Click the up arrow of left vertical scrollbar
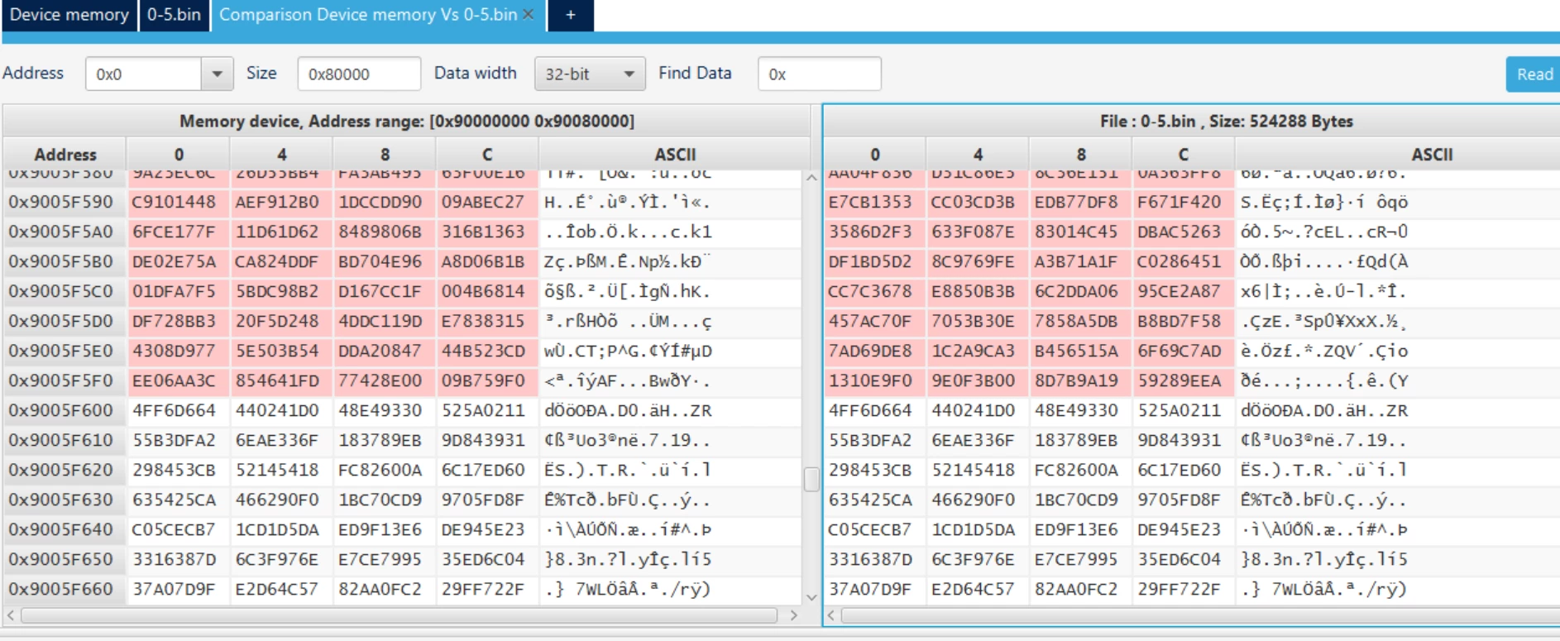 pyautogui.click(x=811, y=178)
